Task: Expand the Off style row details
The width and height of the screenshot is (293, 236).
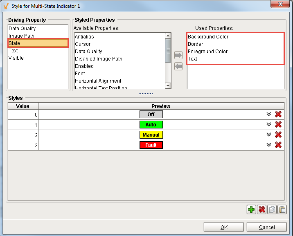Action: 269,115
